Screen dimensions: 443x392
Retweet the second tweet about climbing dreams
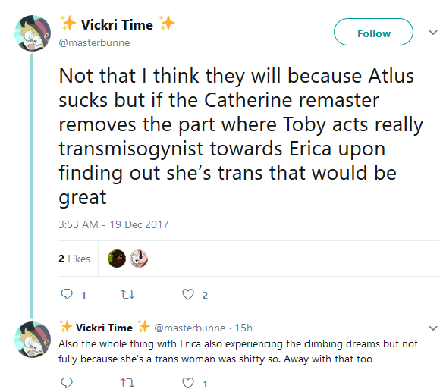point(127,383)
